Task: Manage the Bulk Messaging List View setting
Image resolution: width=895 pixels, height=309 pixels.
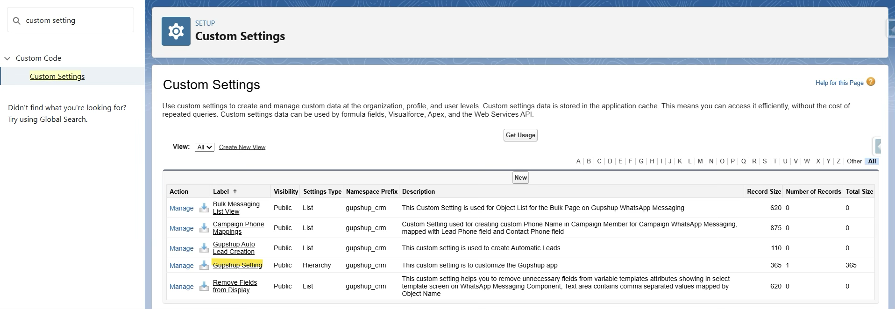Action: tap(181, 208)
